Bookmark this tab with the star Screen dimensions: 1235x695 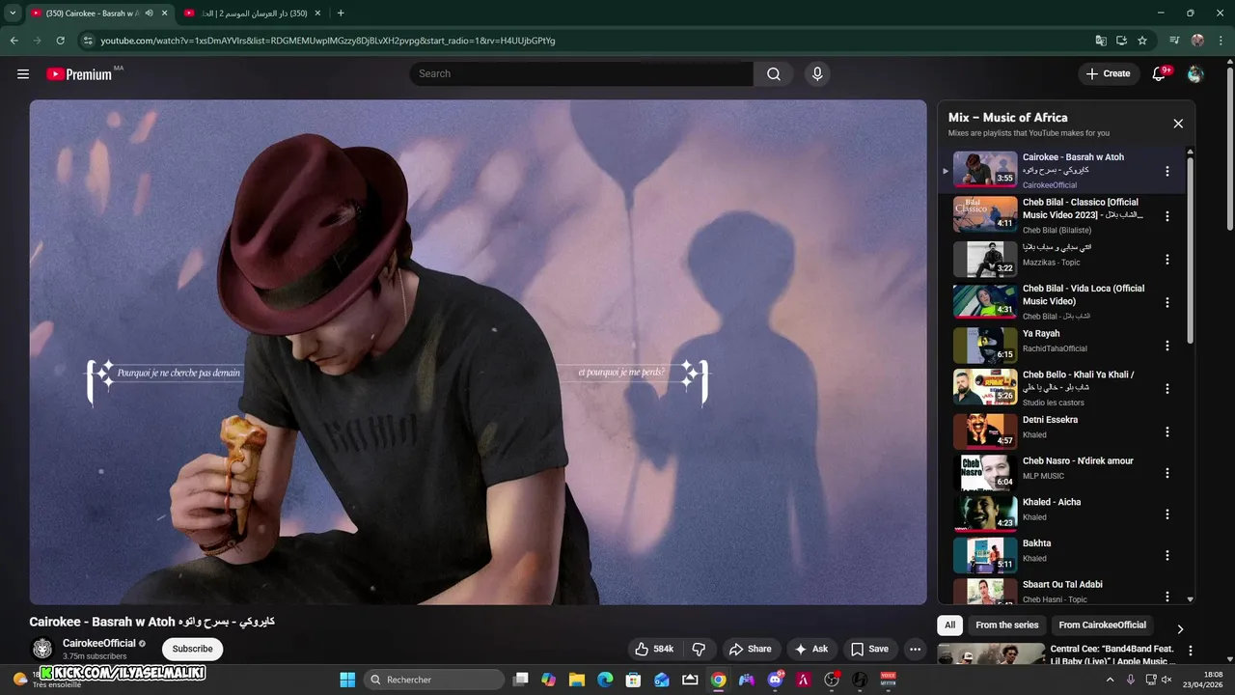tap(1142, 41)
